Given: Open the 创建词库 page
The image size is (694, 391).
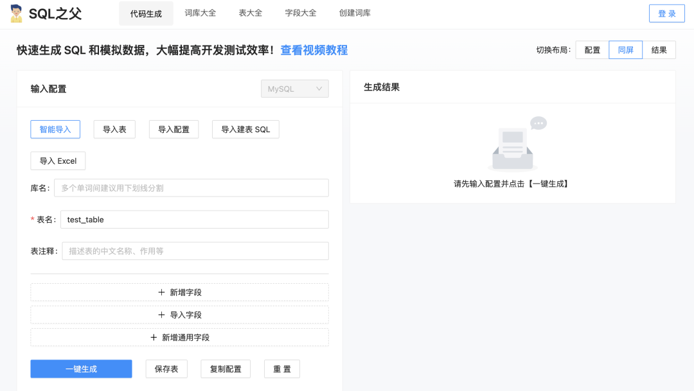Looking at the screenshot, I should tap(355, 13).
